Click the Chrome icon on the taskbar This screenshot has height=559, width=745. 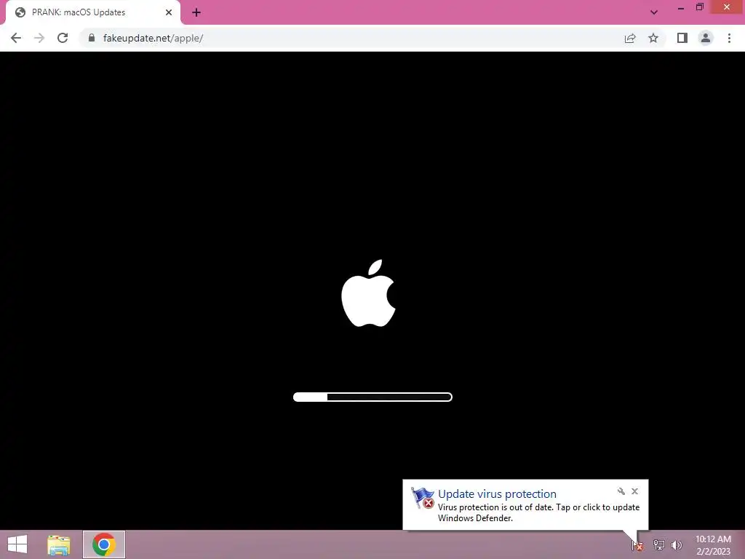click(x=104, y=544)
